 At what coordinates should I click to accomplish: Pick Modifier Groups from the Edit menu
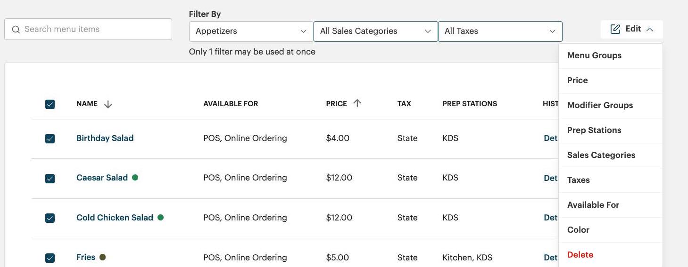600,105
